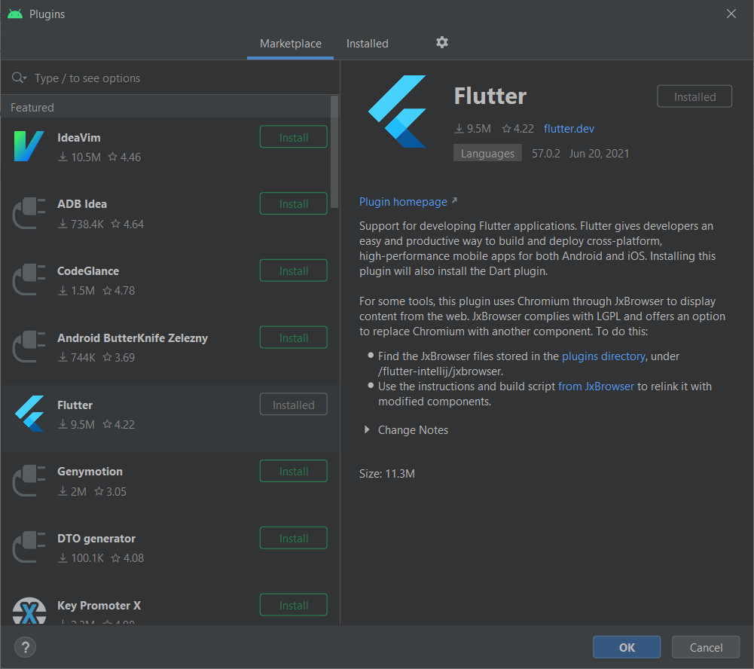
Task: Click the Cancel button
Action: coord(706,647)
